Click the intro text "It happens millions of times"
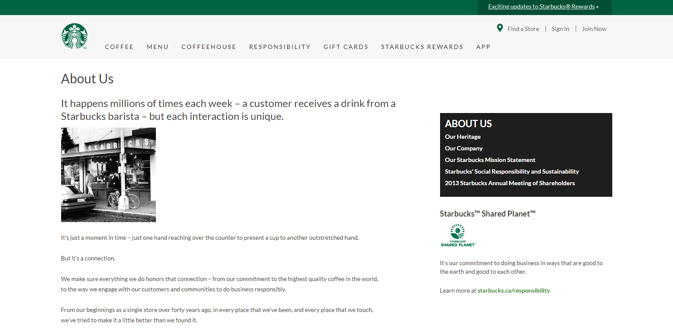This screenshot has height=333, width=673. [228, 110]
